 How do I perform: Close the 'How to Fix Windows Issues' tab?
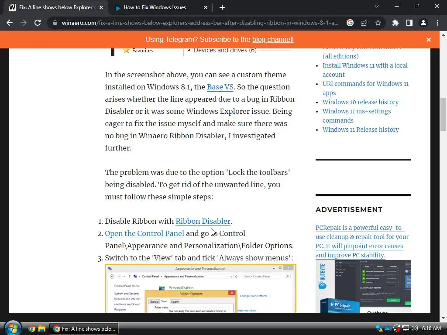pos(206,8)
